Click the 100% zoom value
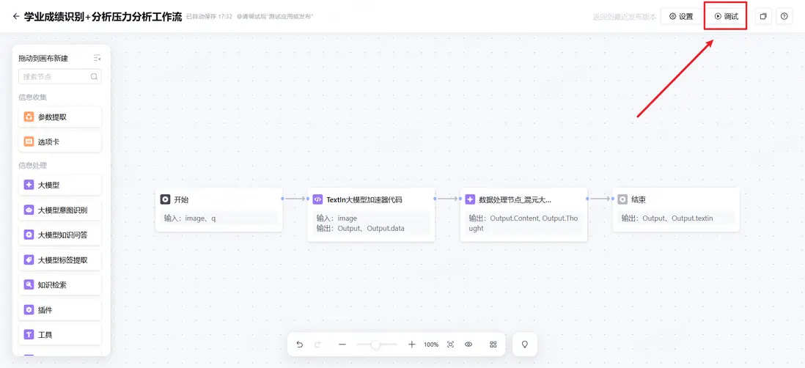This screenshot has width=805, height=368. click(x=431, y=345)
